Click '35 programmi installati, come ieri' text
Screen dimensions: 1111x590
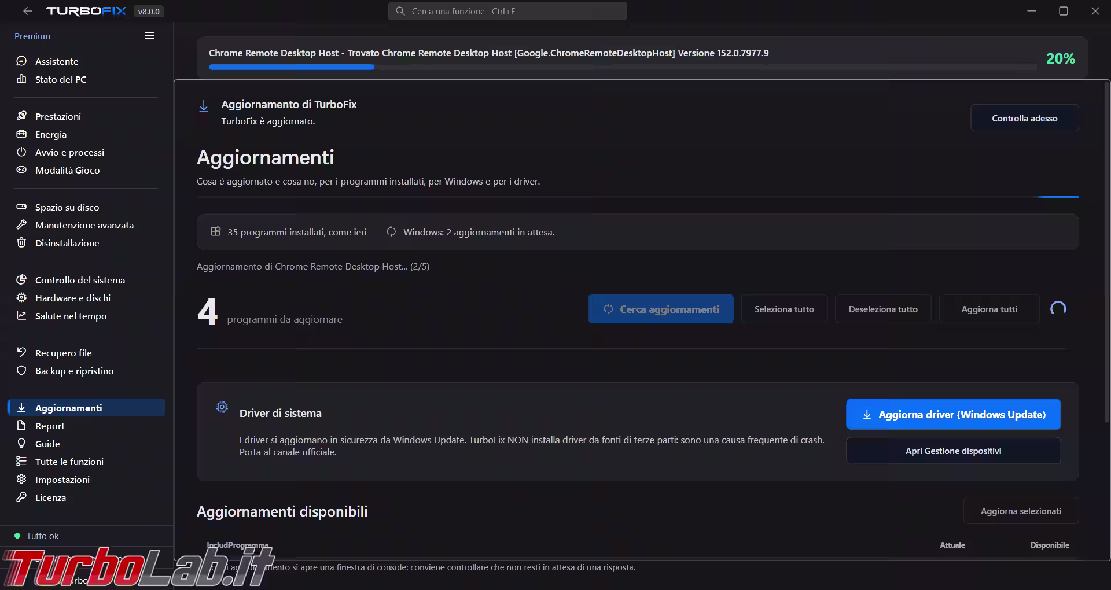coord(297,233)
